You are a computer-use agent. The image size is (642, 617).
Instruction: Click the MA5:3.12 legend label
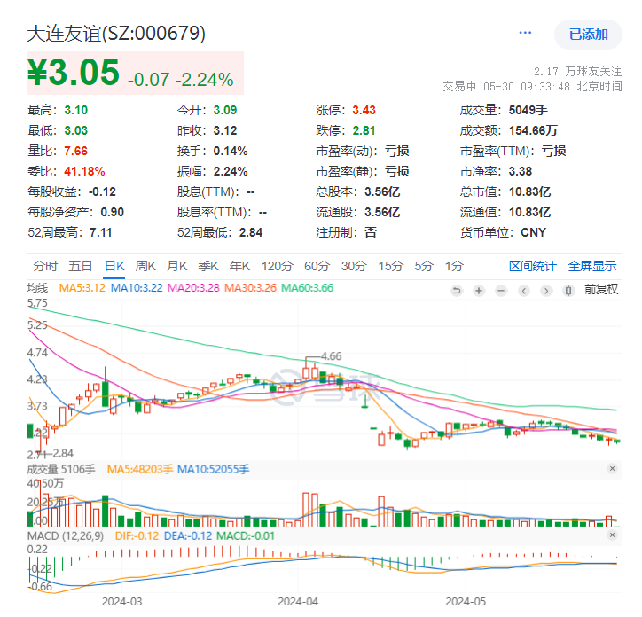pos(82,288)
